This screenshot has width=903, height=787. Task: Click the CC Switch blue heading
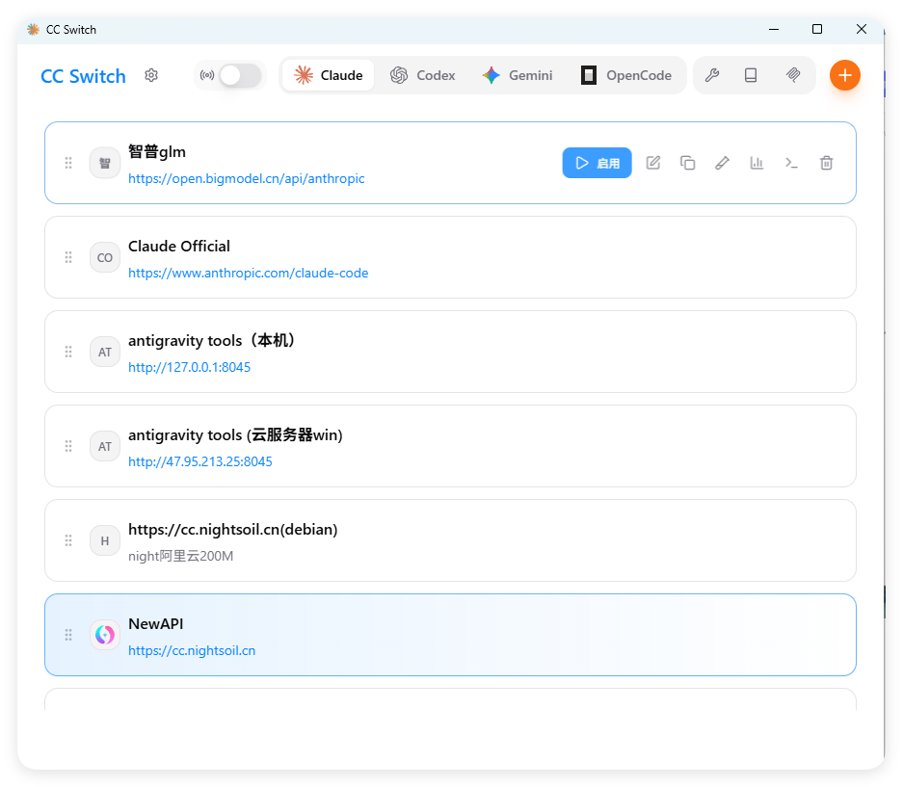tap(83, 76)
